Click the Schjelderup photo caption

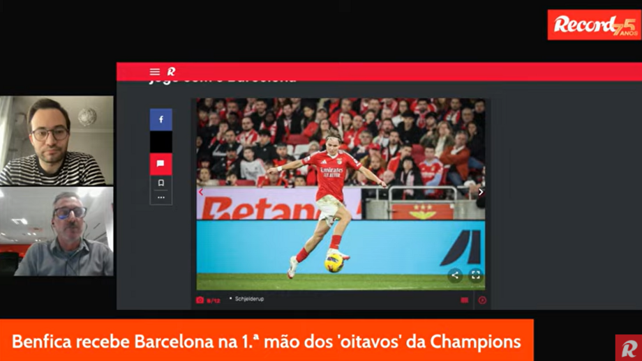(249, 299)
